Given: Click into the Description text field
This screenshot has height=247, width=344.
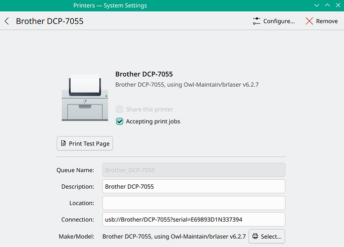Looking at the screenshot, I should 193,186.
